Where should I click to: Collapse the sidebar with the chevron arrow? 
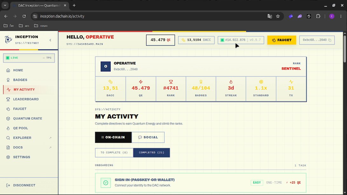pos(51,40)
